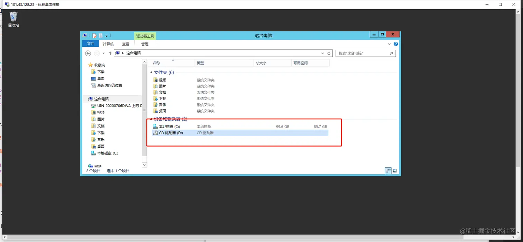Viewport: 523px width, 242px height.
Task: Open 下载 under 收藏夹 in sidebar
Action: pyautogui.click(x=101, y=72)
